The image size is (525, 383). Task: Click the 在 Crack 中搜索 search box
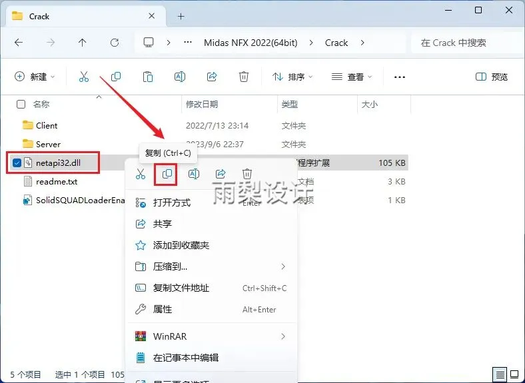(467, 43)
